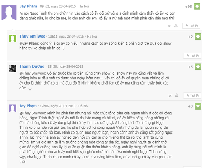202x168 pixels.
Task: Click the heart icon on Thanh Dương's comment
Action: click(198, 67)
